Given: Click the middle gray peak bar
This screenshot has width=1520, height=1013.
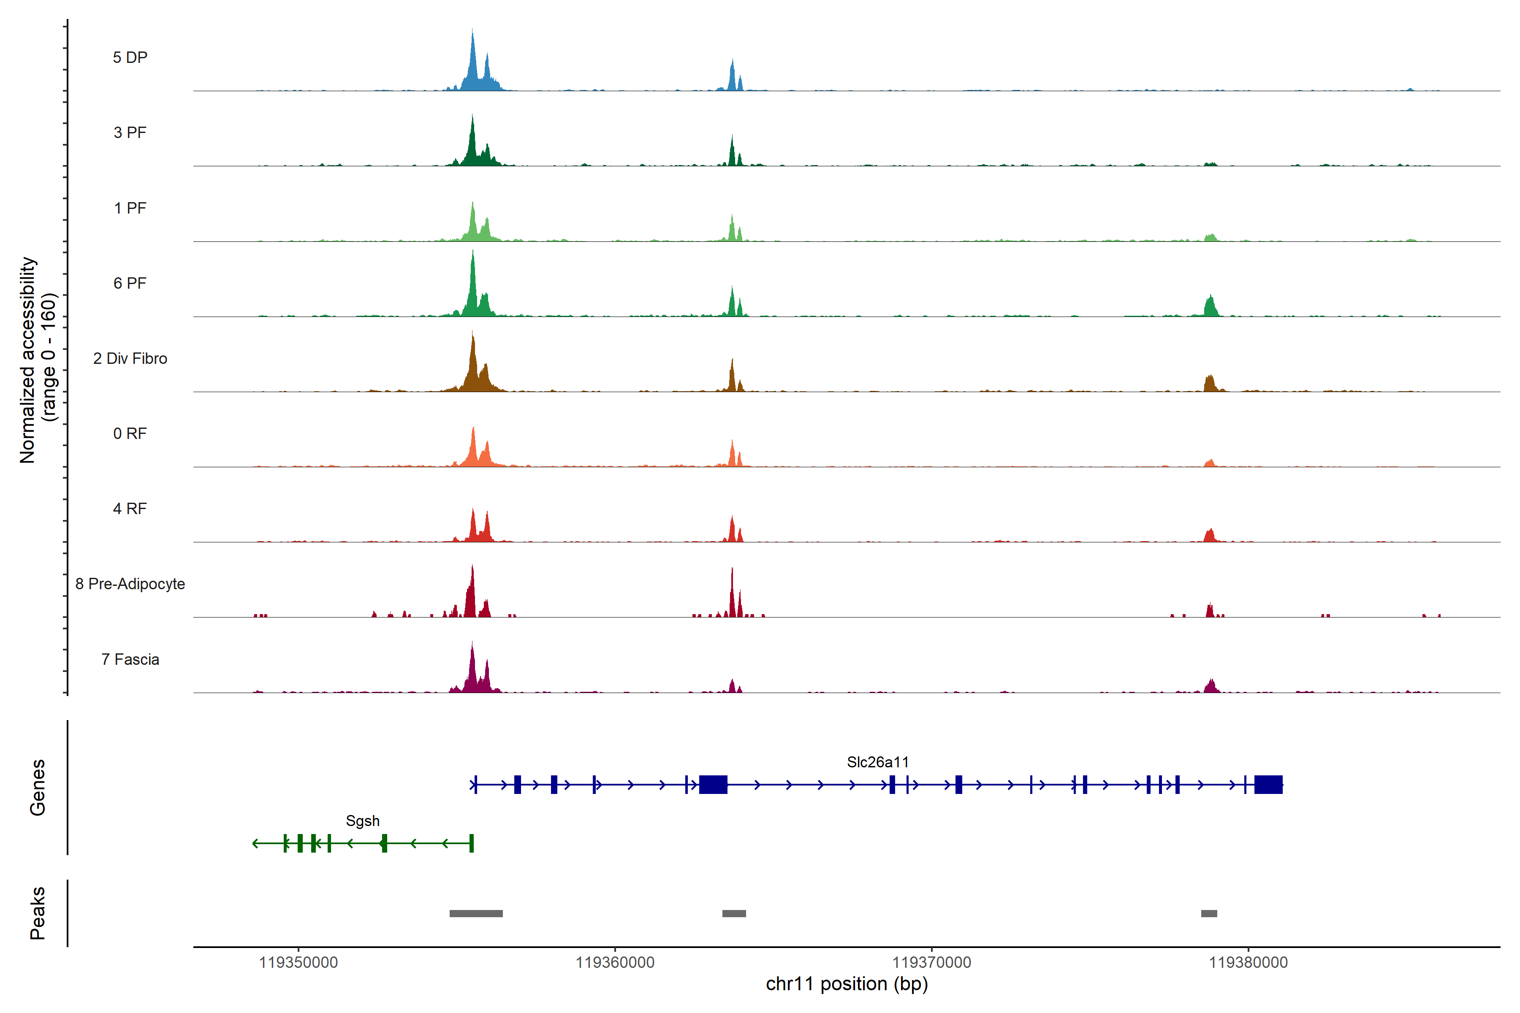Looking at the screenshot, I should pos(733,913).
